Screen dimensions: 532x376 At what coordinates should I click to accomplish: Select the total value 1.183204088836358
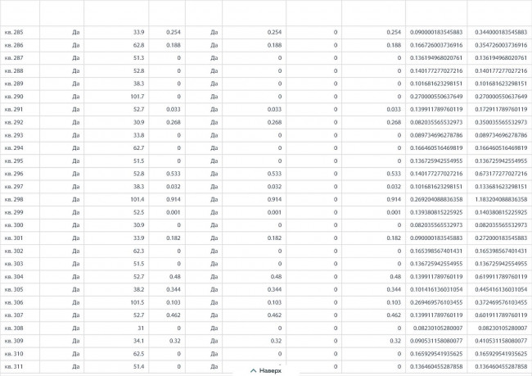pyautogui.click(x=501, y=199)
